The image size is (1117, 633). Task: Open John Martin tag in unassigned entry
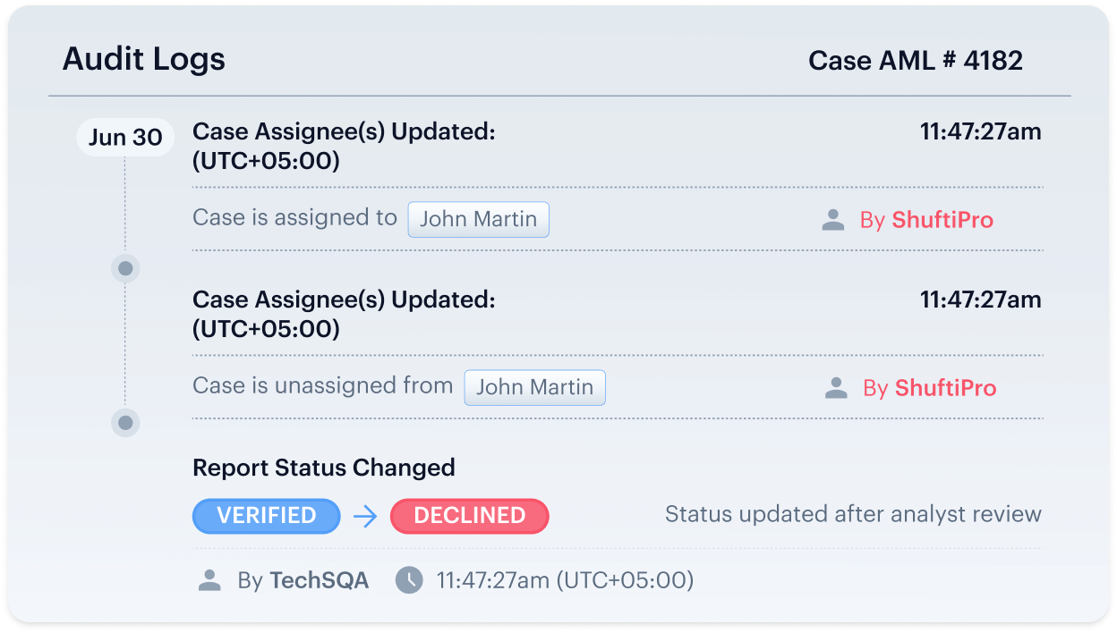(x=535, y=388)
